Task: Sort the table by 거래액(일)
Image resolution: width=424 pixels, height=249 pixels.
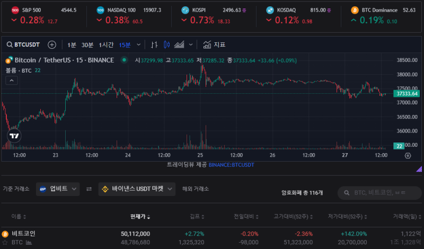Action: coord(407,217)
